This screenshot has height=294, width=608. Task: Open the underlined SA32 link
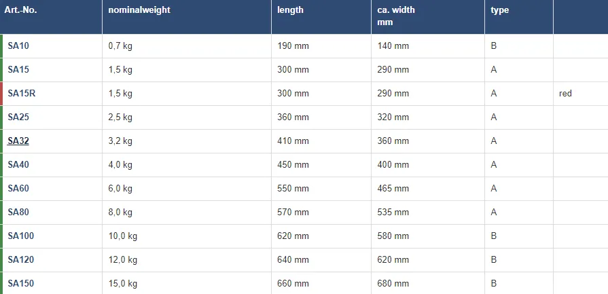point(18,141)
